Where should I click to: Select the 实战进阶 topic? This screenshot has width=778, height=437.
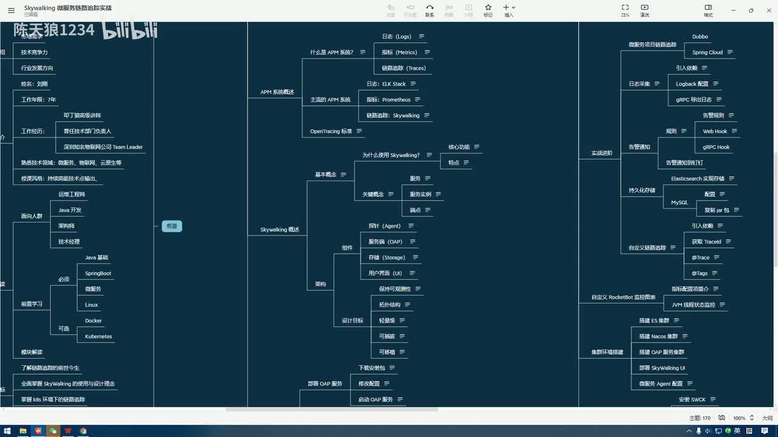click(602, 153)
